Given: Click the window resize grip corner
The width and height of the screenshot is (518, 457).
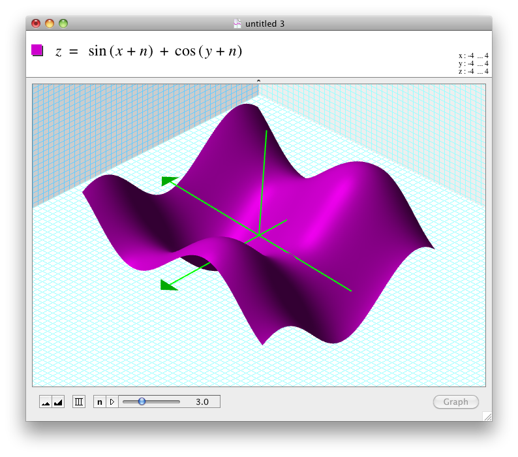Looking at the screenshot, I should pyautogui.click(x=487, y=417).
